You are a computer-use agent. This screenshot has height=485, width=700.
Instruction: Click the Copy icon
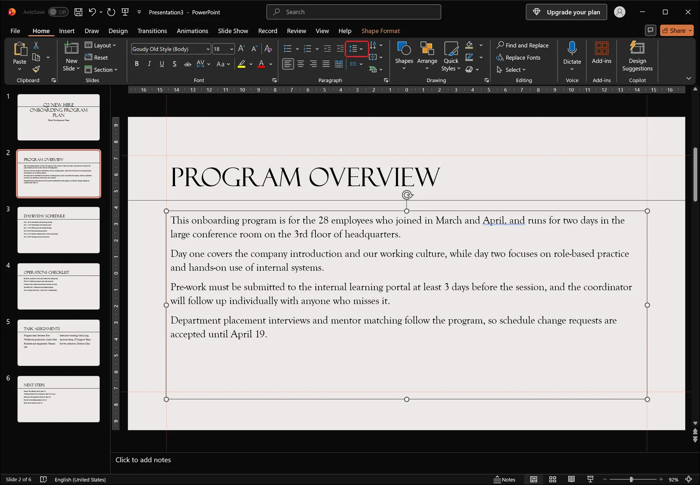point(36,57)
